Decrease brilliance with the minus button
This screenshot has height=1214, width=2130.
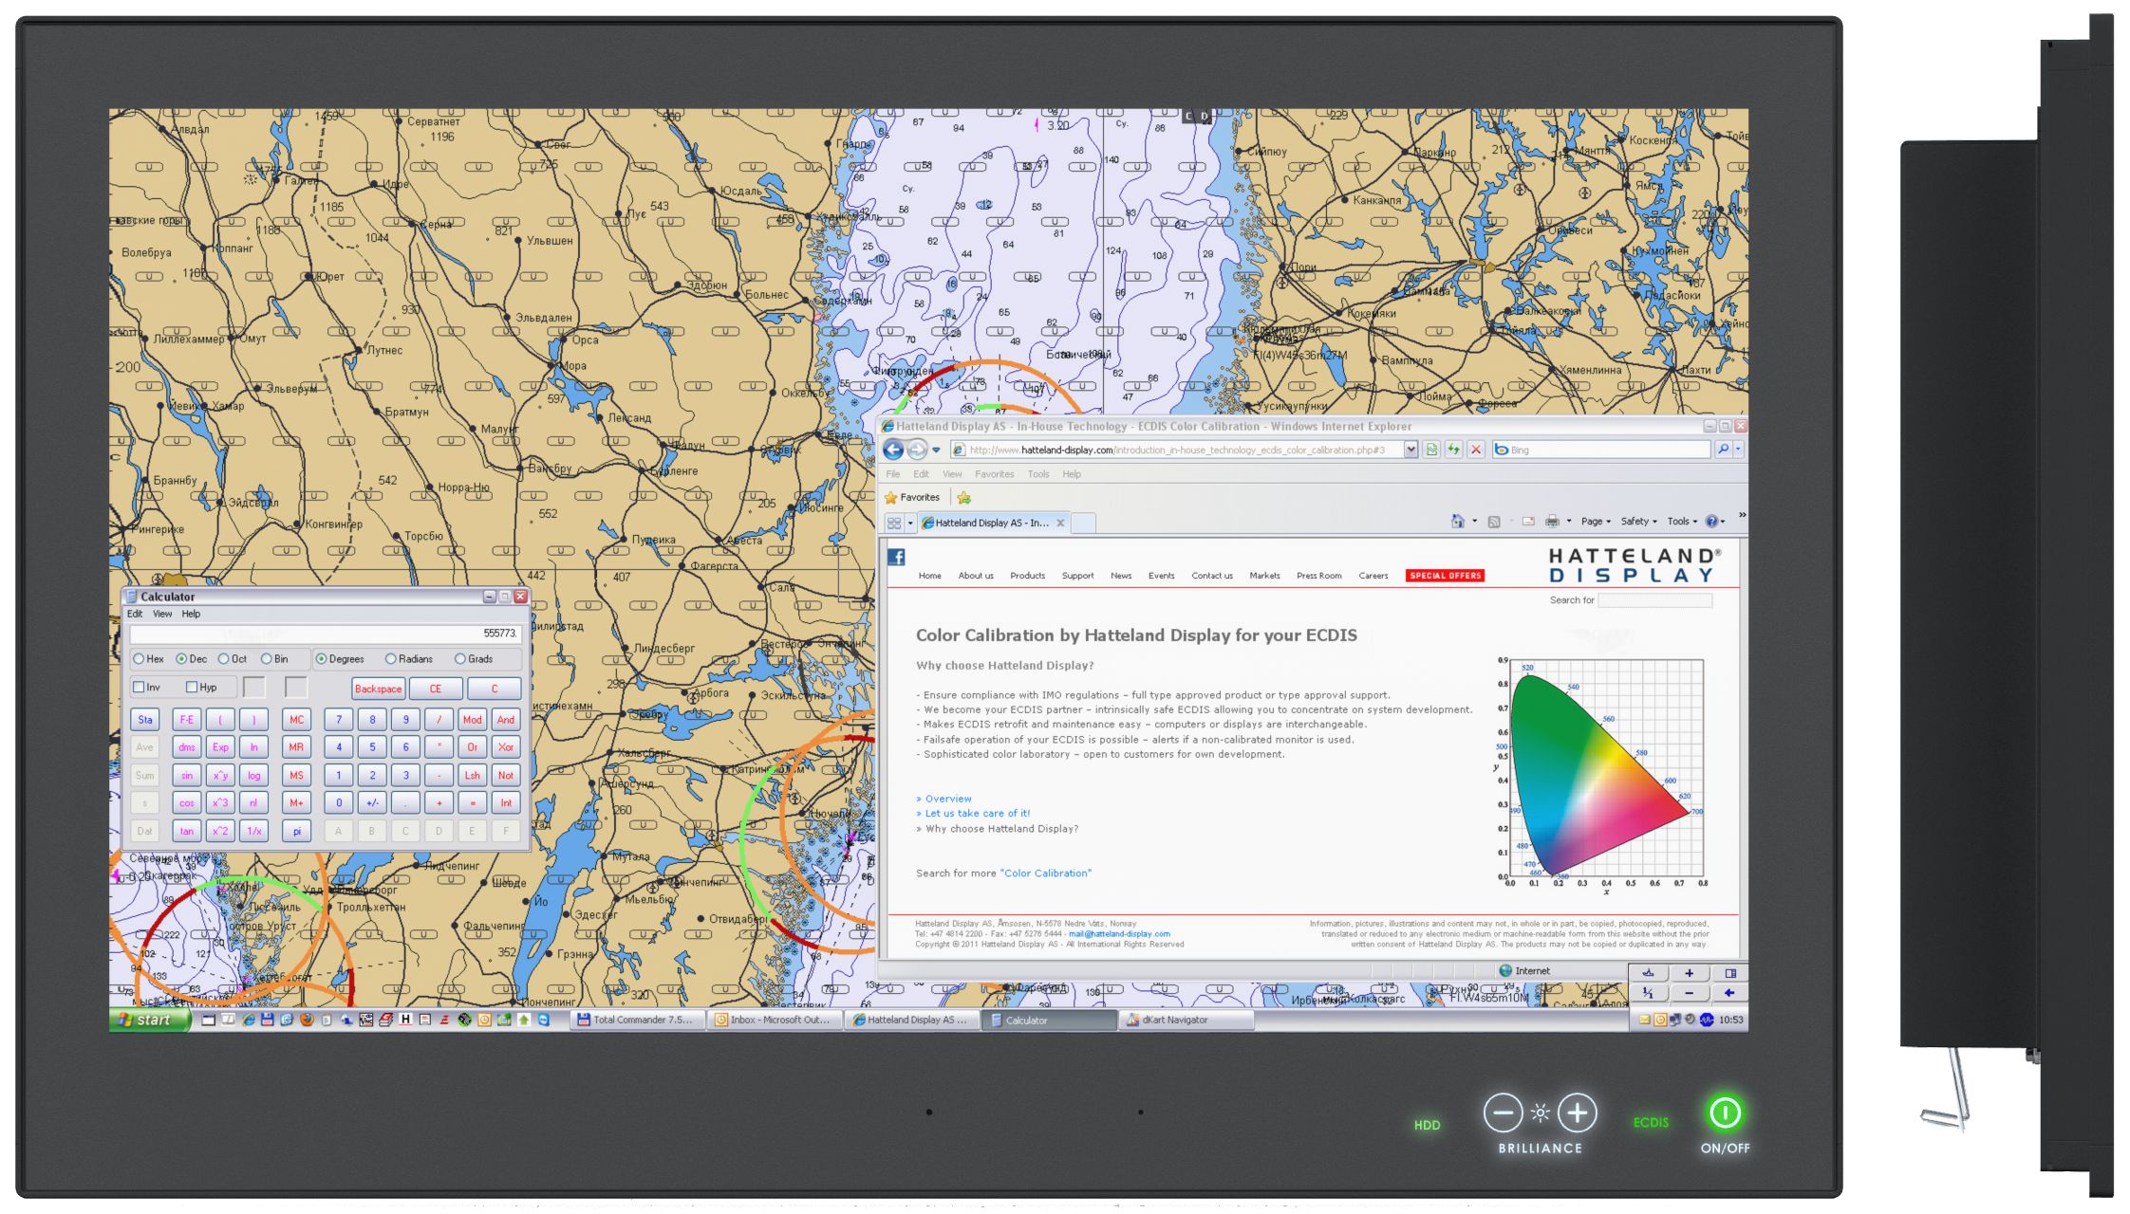click(x=1503, y=1113)
